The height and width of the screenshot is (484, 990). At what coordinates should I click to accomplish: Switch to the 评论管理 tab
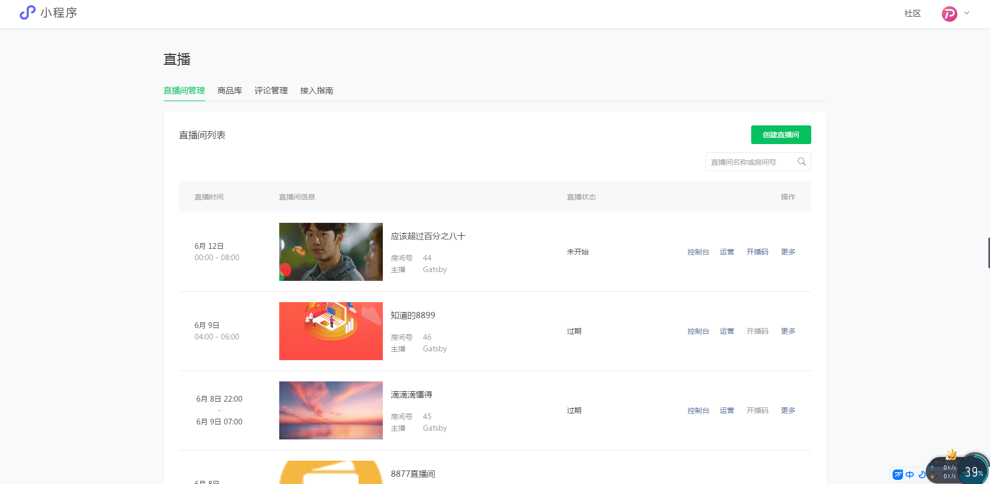click(271, 91)
